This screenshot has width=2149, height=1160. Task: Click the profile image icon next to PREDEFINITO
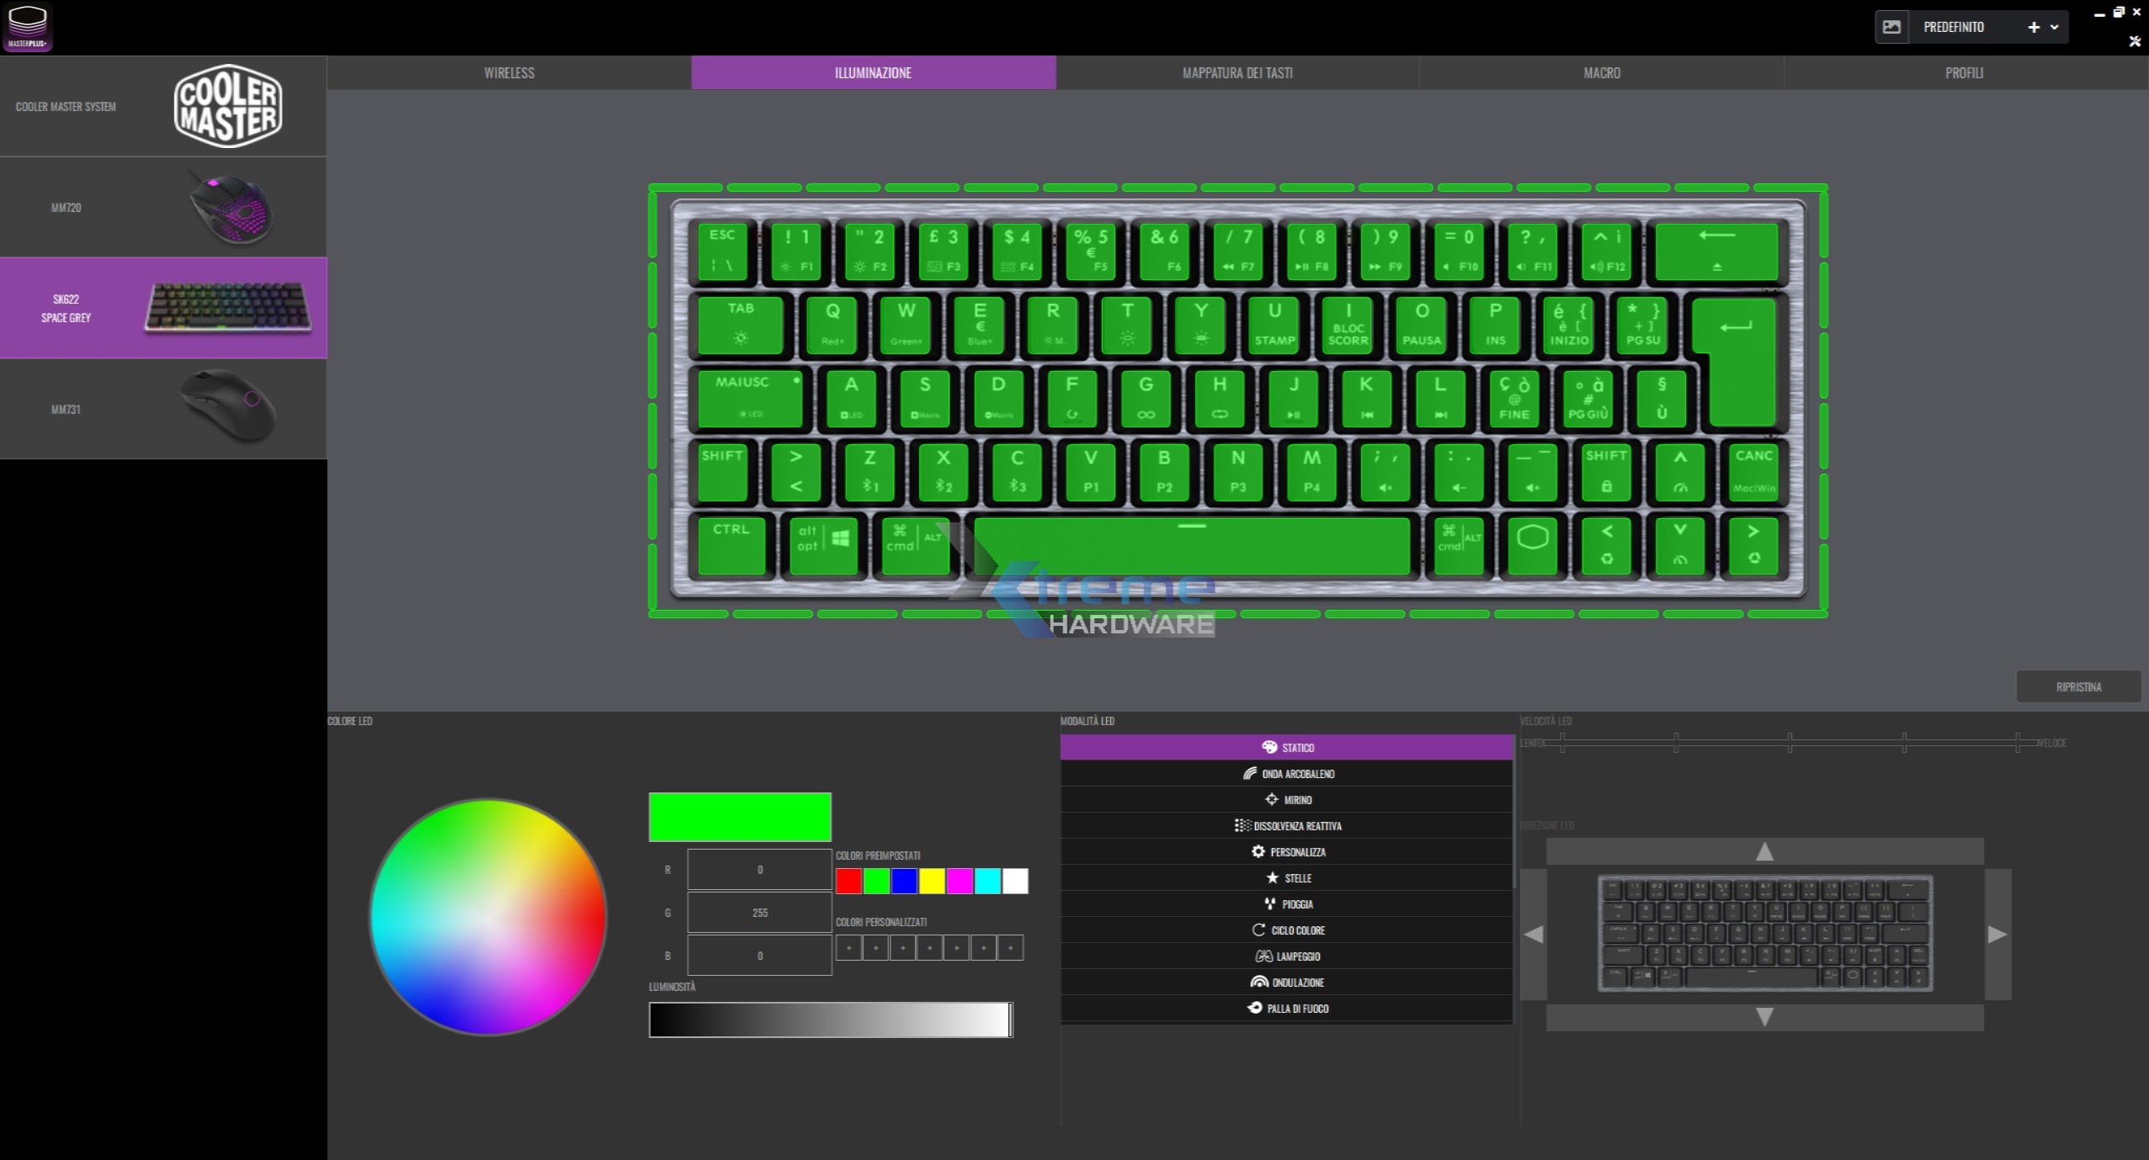[1891, 27]
